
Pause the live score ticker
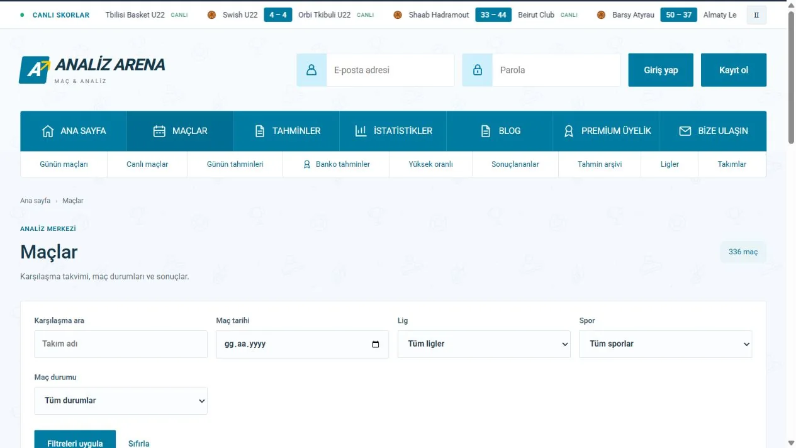(x=756, y=15)
